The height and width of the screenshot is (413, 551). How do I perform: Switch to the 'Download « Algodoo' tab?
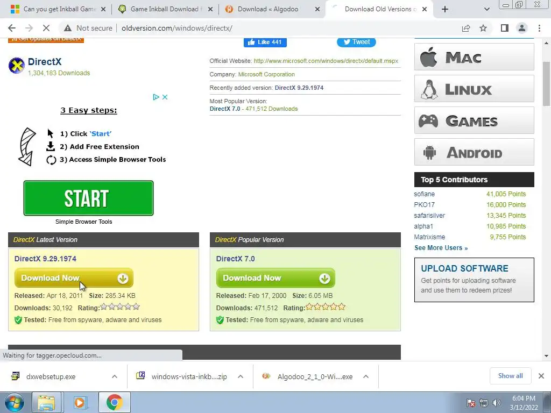coord(272,9)
